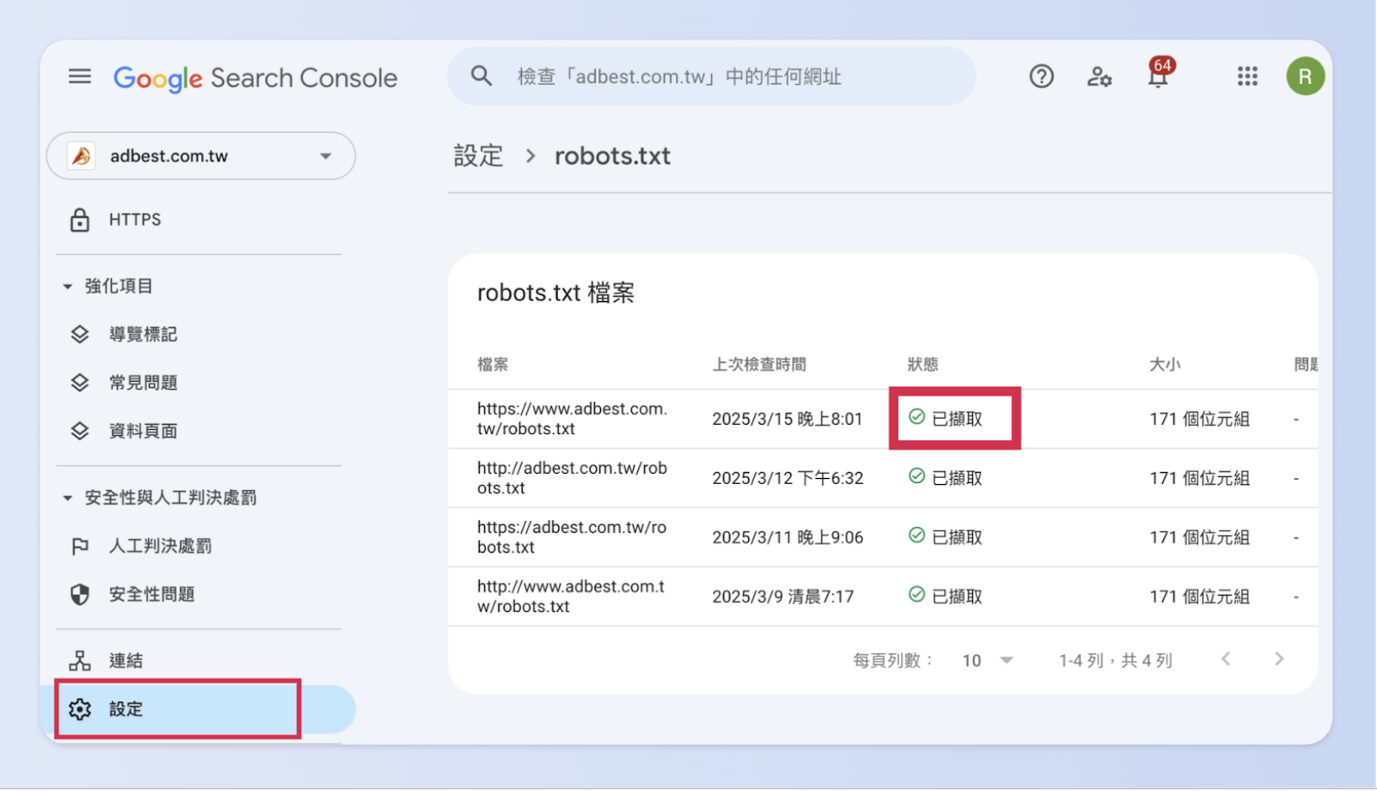
Task: Open the hamburger main menu
Action: point(80,77)
